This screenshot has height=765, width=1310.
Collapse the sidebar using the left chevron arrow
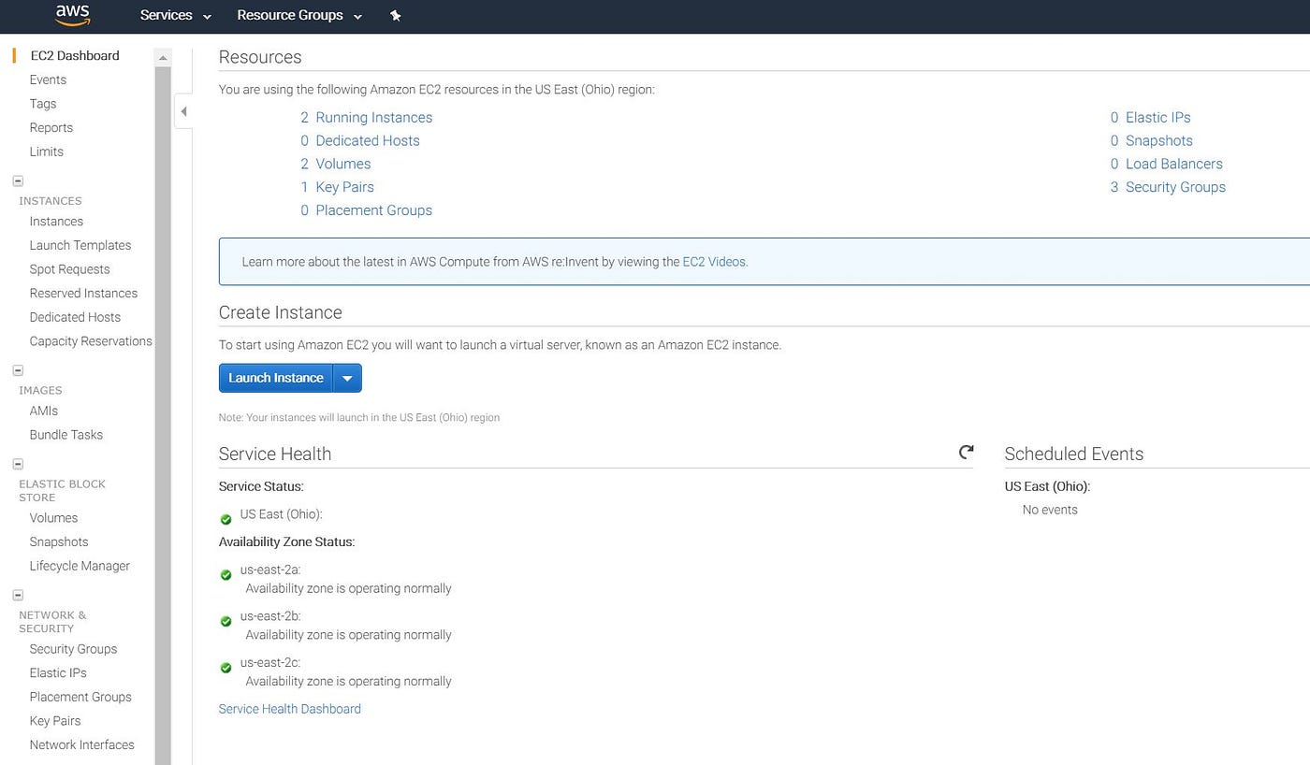(183, 110)
